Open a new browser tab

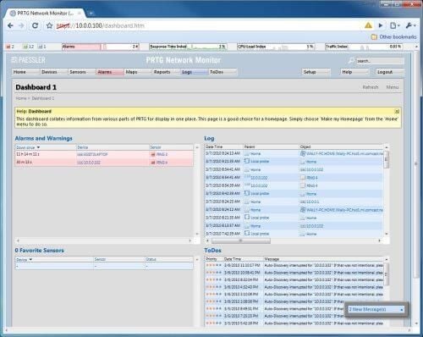point(91,14)
